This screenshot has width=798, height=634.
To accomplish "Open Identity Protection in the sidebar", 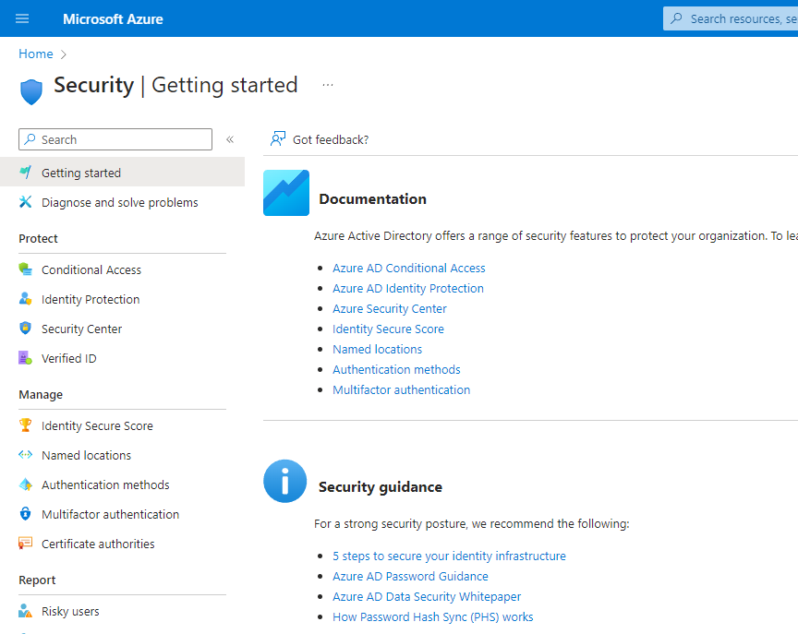I will point(122,299).
